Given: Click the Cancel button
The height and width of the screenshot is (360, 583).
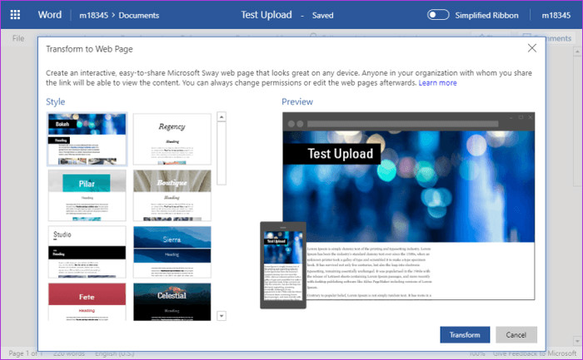Looking at the screenshot, I should coord(516,335).
